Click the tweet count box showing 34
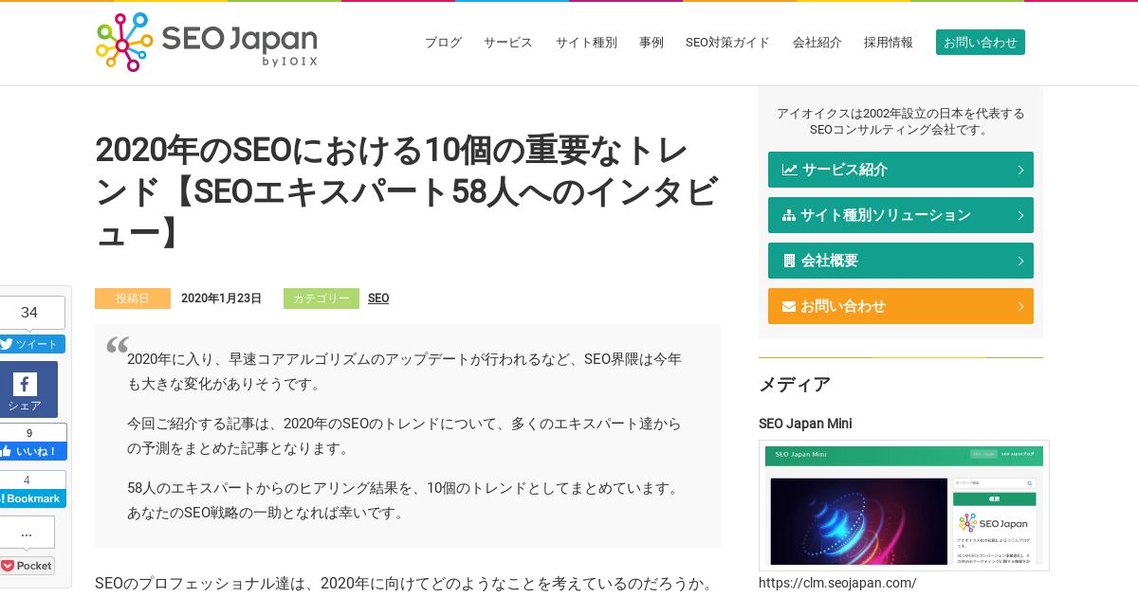The image size is (1138, 597). pyautogui.click(x=29, y=313)
